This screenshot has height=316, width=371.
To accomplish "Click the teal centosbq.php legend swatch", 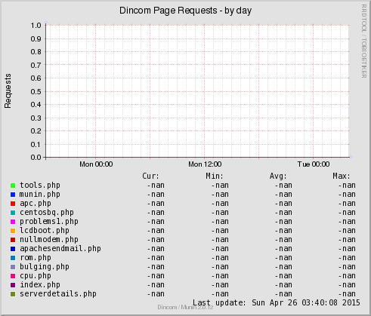I will point(13,213).
